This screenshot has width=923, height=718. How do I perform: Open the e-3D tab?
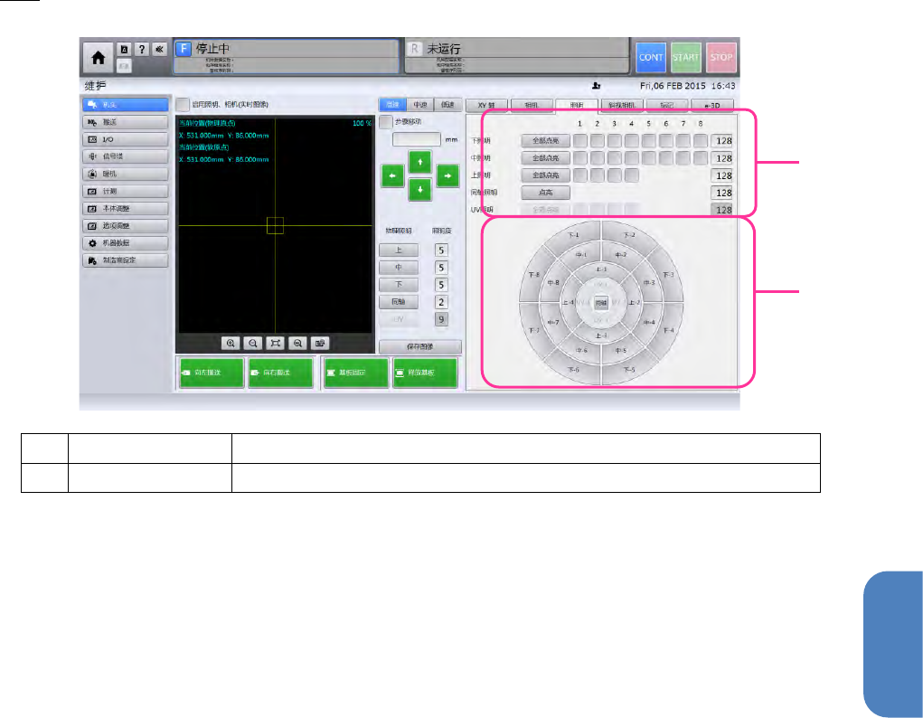tap(712, 106)
